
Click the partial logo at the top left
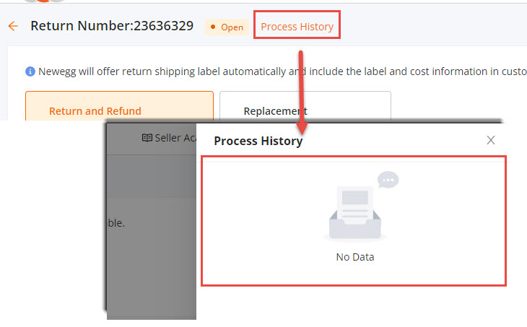point(44,1)
